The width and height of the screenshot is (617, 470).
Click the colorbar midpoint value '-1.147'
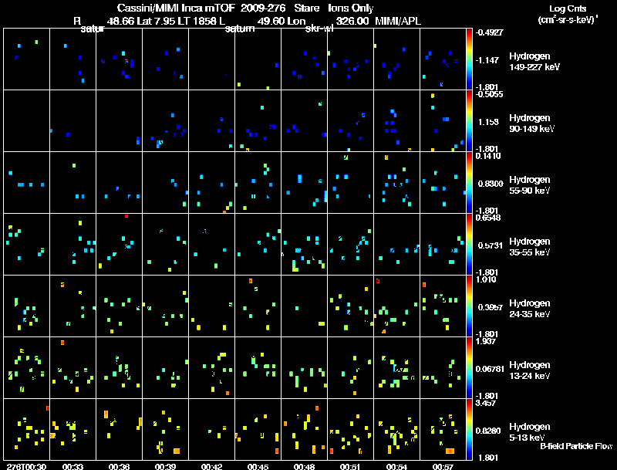tap(488, 60)
